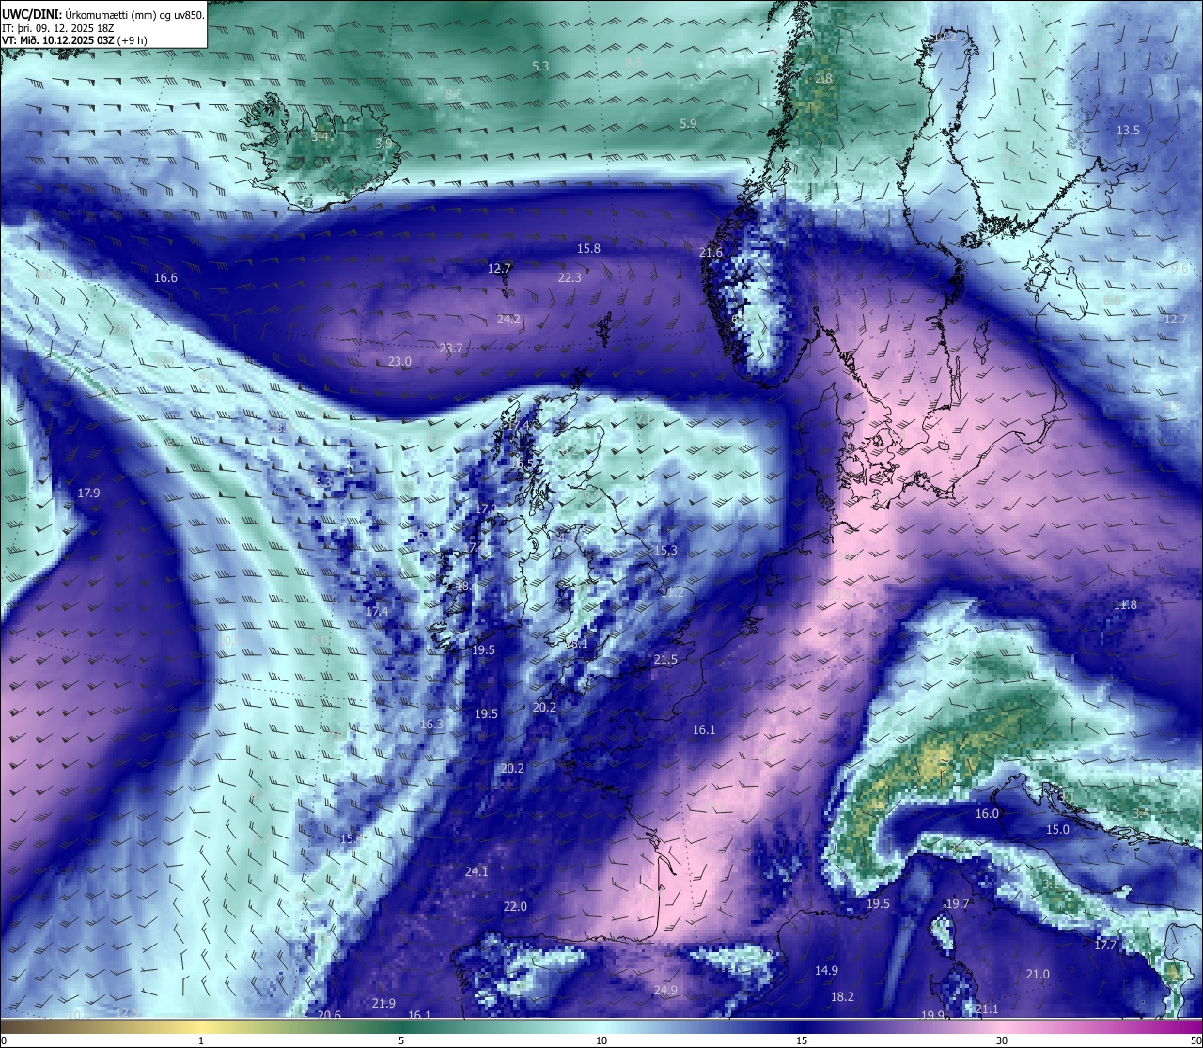Click the 17.9 value label
Image resolution: width=1203 pixels, height=1048 pixels.
pos(88,493)
